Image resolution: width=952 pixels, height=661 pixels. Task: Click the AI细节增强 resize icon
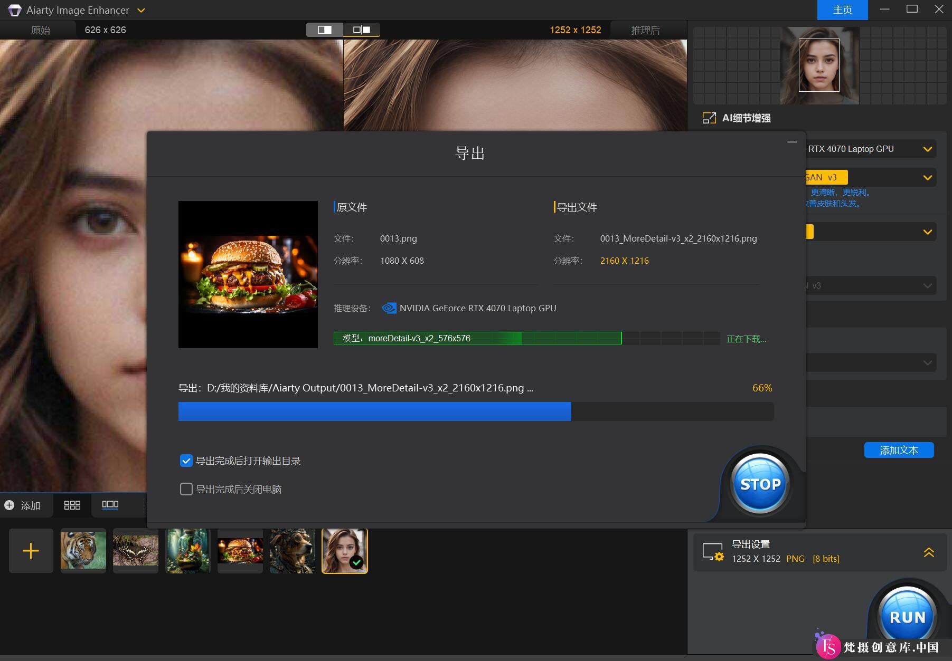point(709,118)
